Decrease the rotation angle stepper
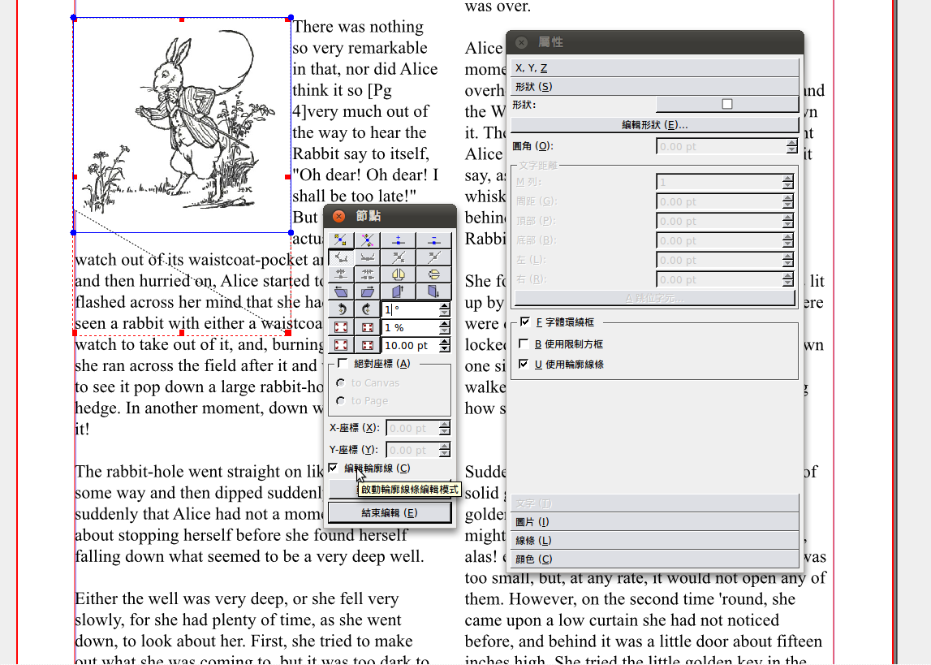 (x=444, y=313)
